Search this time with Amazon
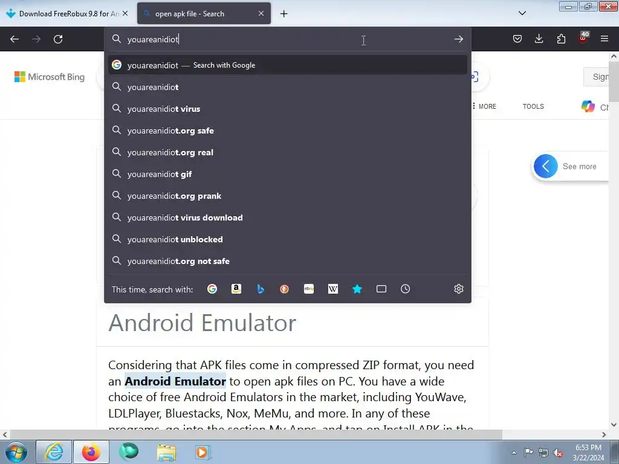The width and height of the screenshot is (619, 464). tap(236, 289)
